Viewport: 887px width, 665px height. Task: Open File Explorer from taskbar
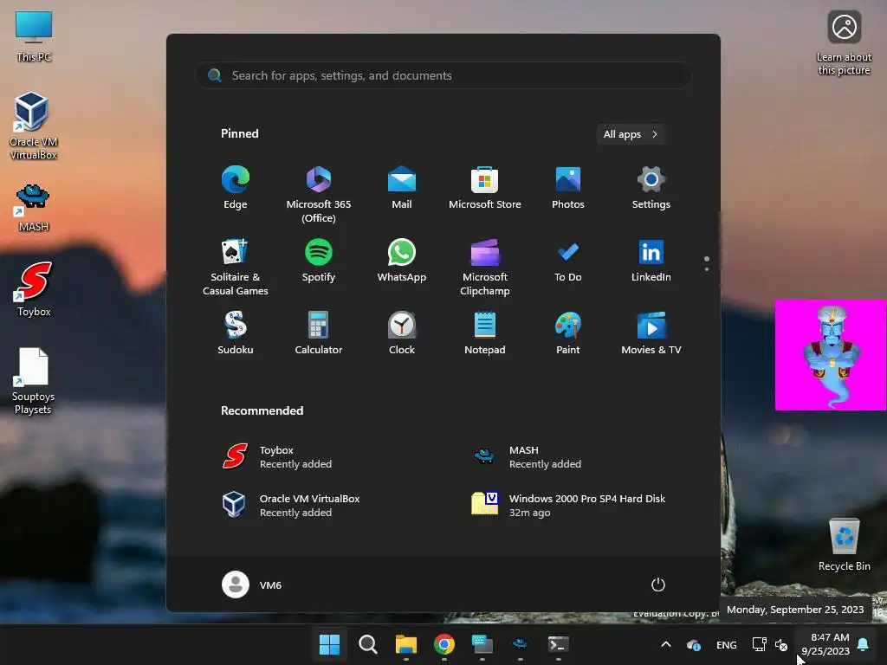[x=406, y=644]
